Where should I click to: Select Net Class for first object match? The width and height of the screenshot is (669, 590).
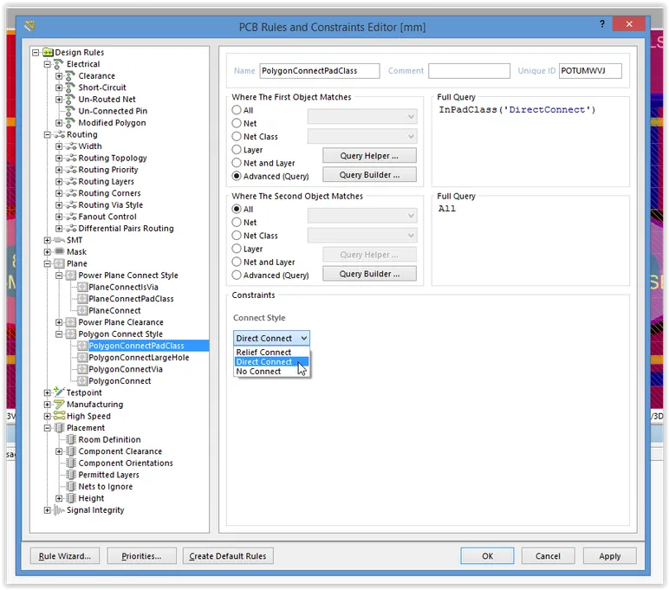[x=237, y=137]
